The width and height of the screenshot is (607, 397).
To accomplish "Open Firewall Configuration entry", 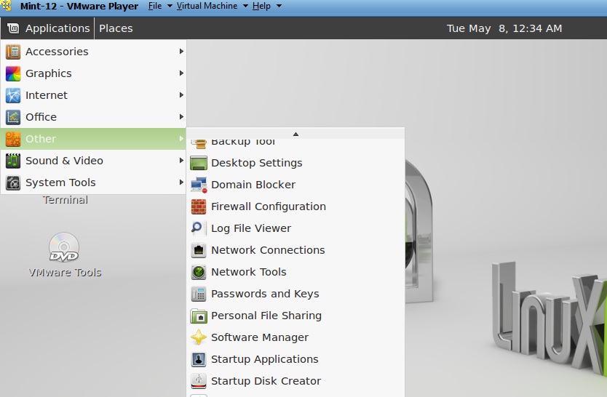I will tap(295, 206).
